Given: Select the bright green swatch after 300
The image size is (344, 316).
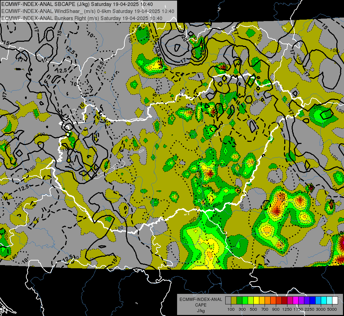Looking at the screenshot, I should pyautogui.click(x=245, y=301).
